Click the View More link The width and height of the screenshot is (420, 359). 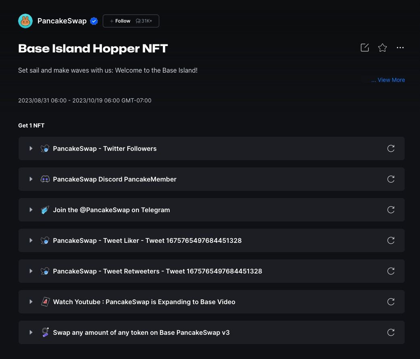click(388, 80)
